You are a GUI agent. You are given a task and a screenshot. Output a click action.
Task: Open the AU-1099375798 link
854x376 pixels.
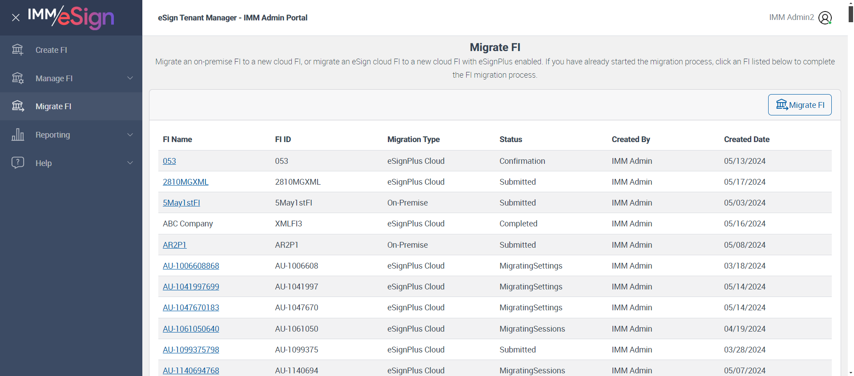pos(191,350)
